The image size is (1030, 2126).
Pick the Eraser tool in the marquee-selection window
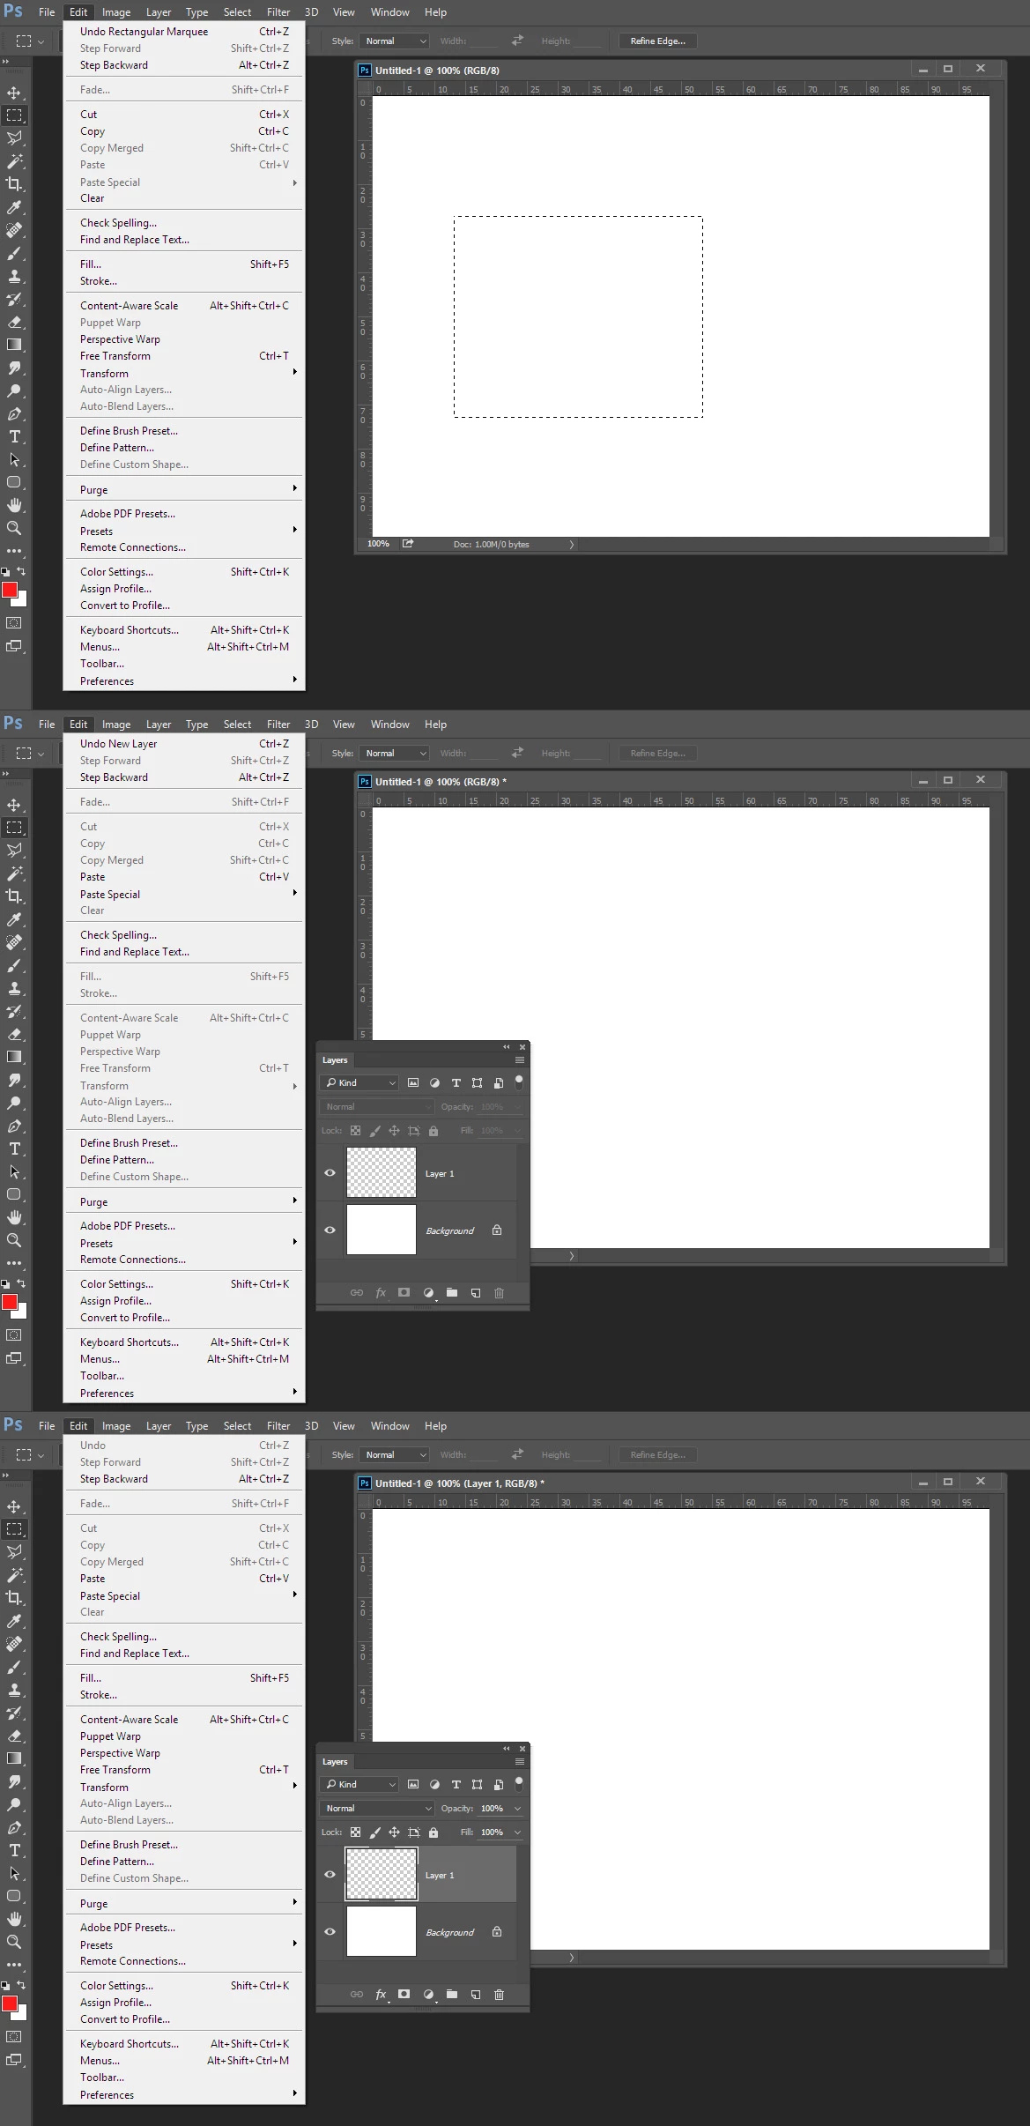coord(14,322)
